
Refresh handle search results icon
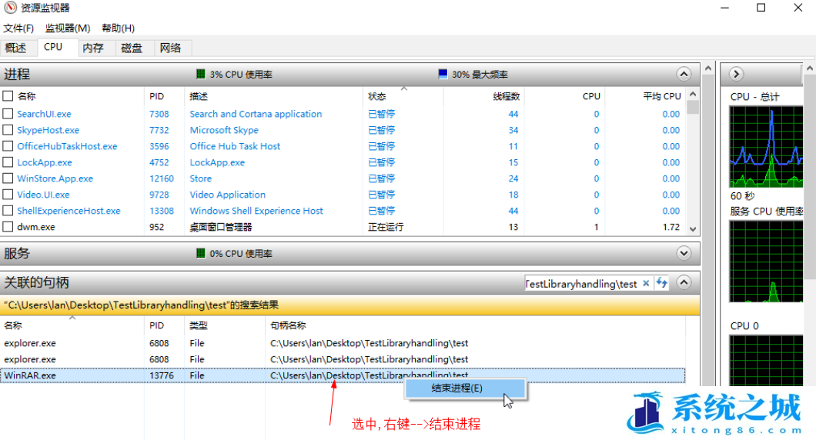tap(661, 283)
